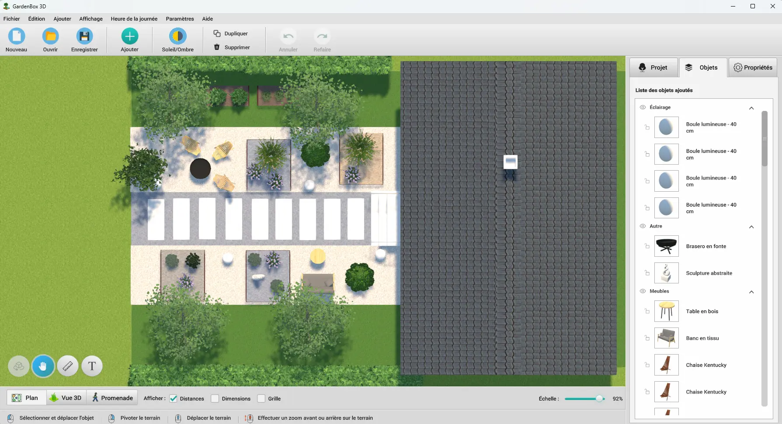This screenshot has width=782, height=424.
Task: Select the first Chaise Kentucky thumbnail
Action: pos(666,365)
